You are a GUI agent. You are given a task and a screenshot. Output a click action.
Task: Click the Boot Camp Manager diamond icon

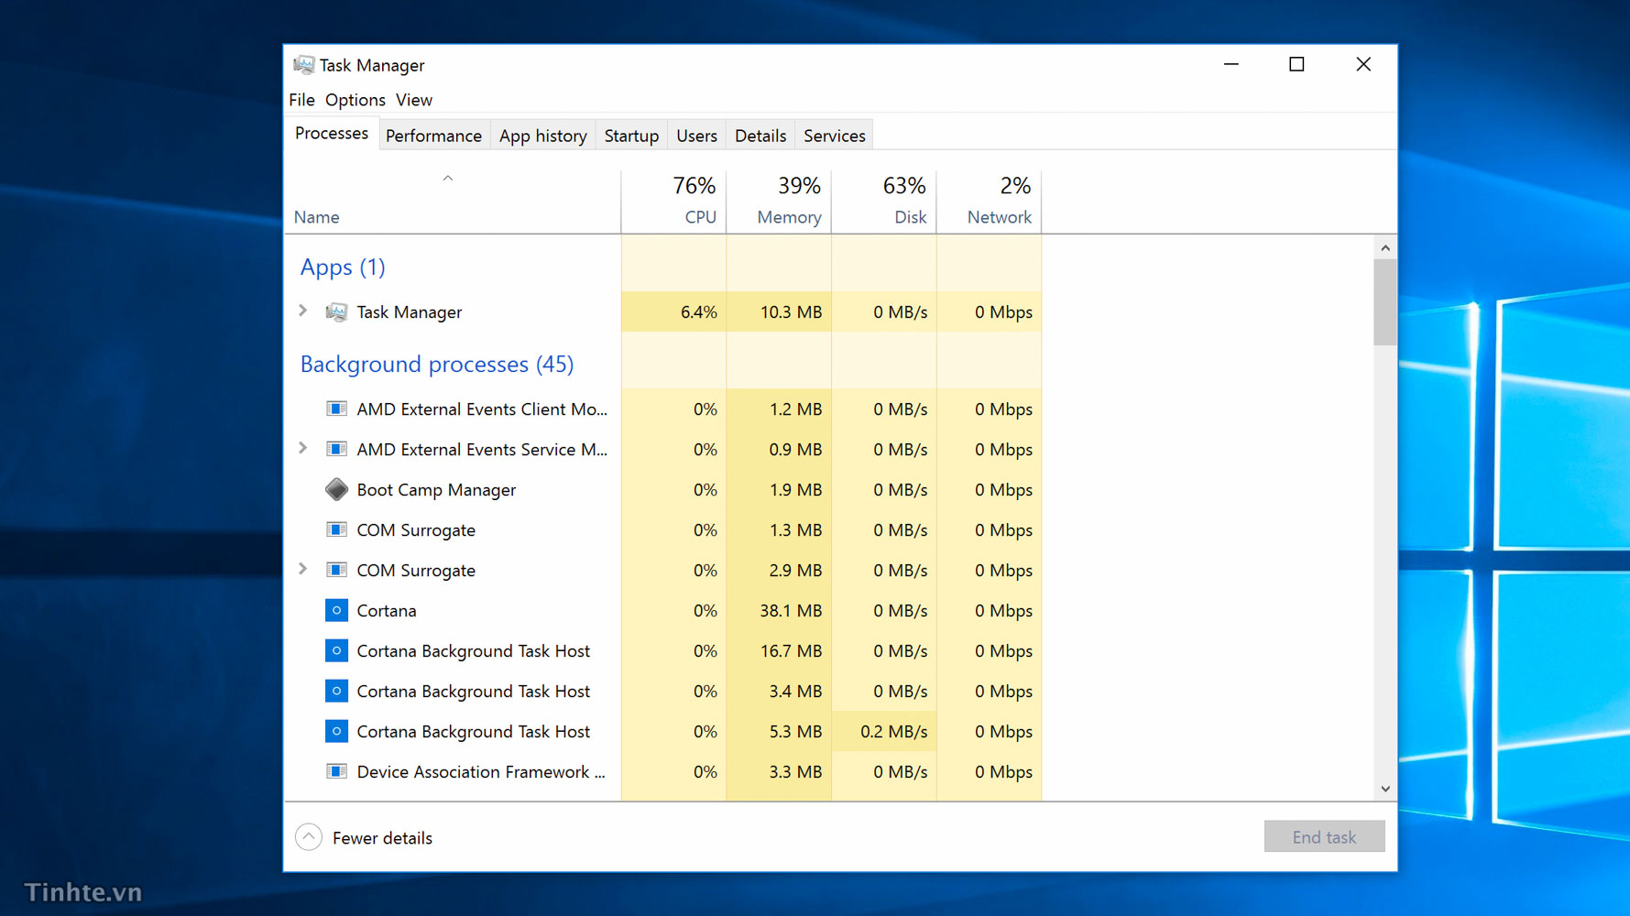pos(336,489)
